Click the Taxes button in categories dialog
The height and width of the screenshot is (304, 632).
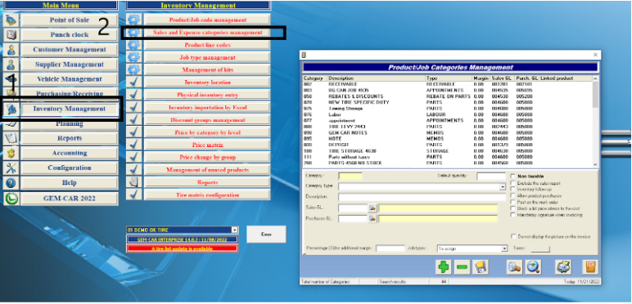(x=540, y=249)
